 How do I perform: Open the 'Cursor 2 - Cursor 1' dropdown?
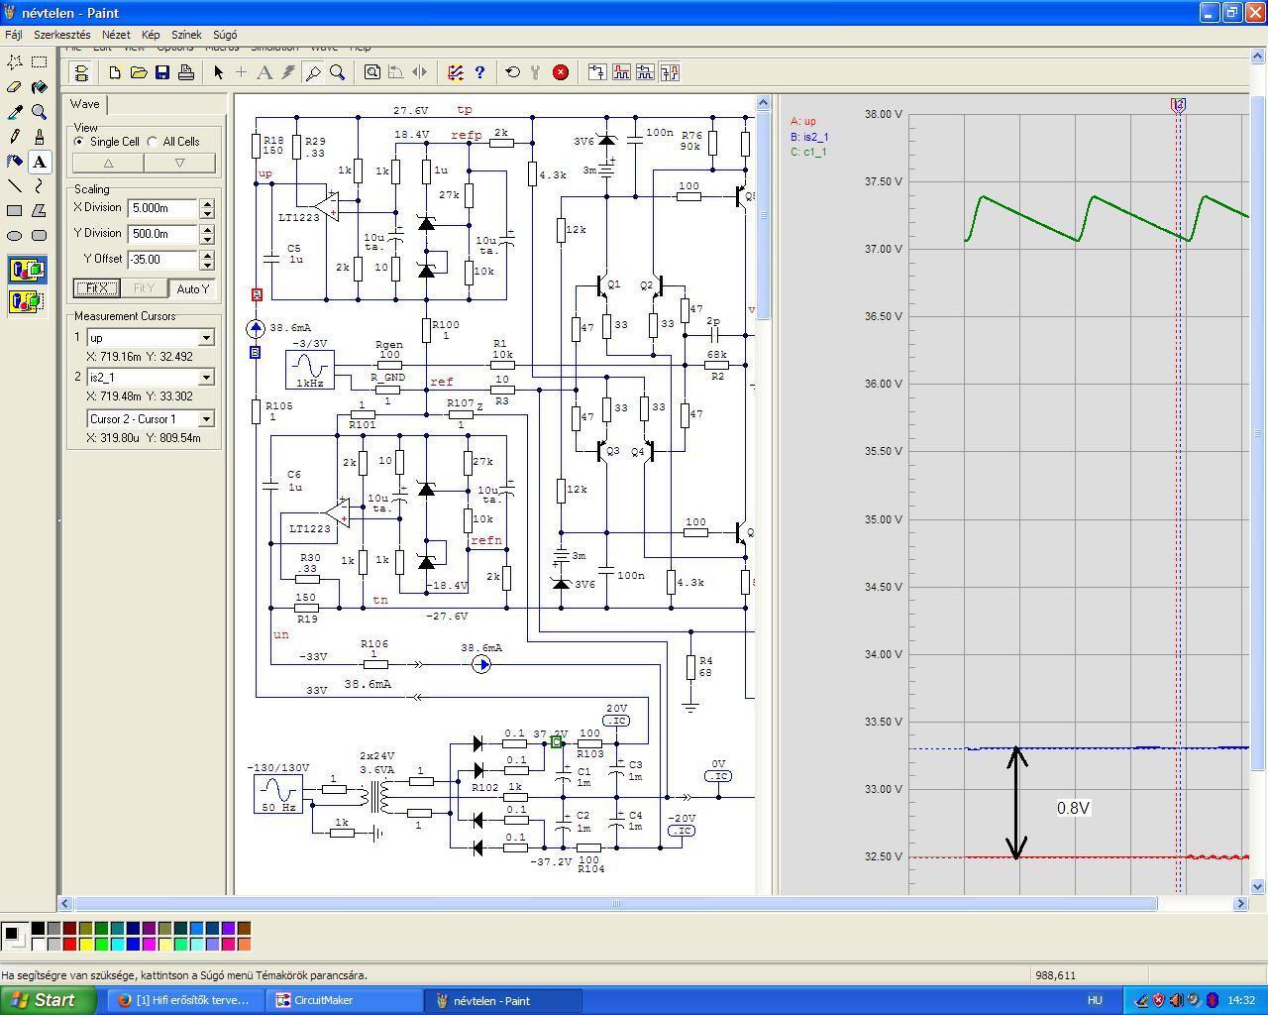click(x=206, y=419)
